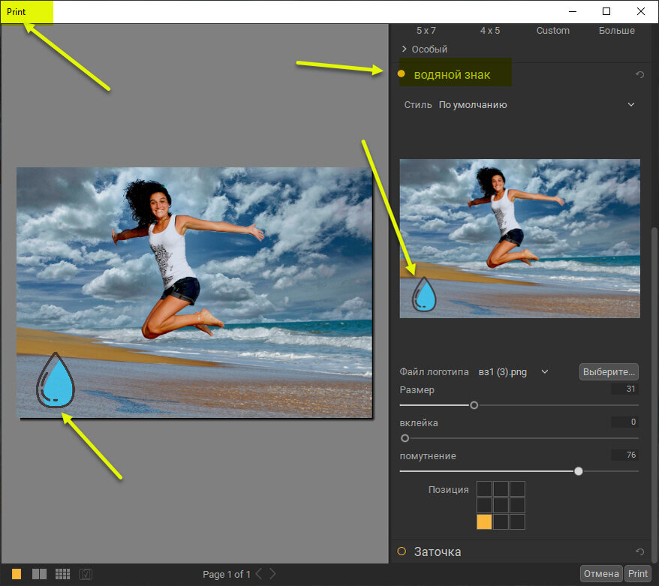Enable the Заточка section toggle

pyautogui.click(x=402, y=551)
